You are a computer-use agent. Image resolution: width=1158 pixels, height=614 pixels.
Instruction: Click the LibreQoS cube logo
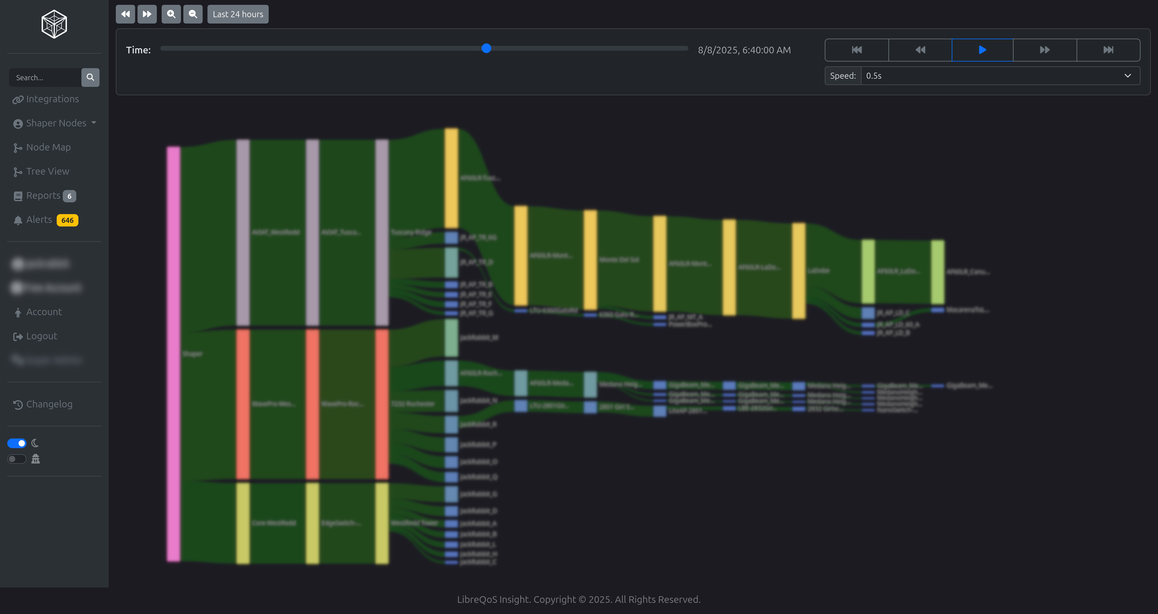coord(54,24)
